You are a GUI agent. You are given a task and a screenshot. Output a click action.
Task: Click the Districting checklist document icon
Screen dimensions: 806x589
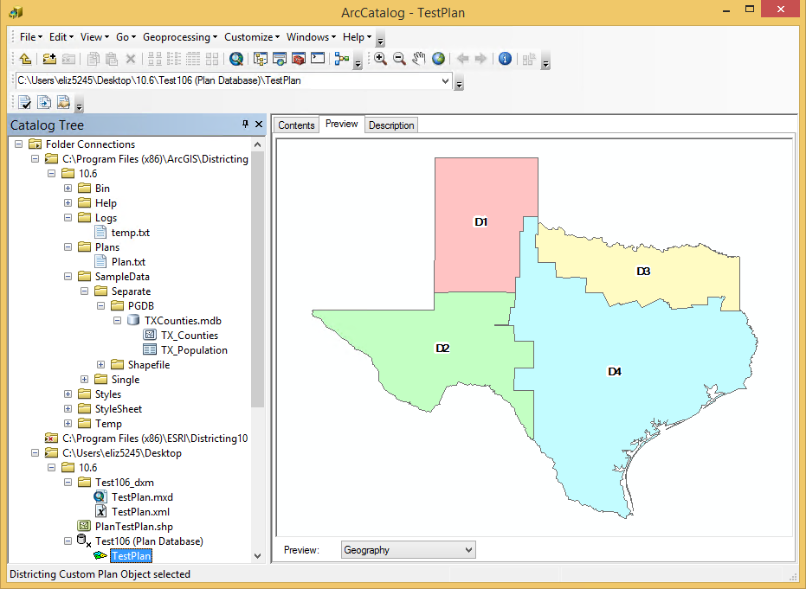[24, 102]
